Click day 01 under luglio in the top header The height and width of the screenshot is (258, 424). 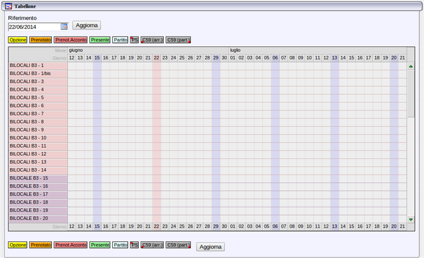(x=233, y=58)
